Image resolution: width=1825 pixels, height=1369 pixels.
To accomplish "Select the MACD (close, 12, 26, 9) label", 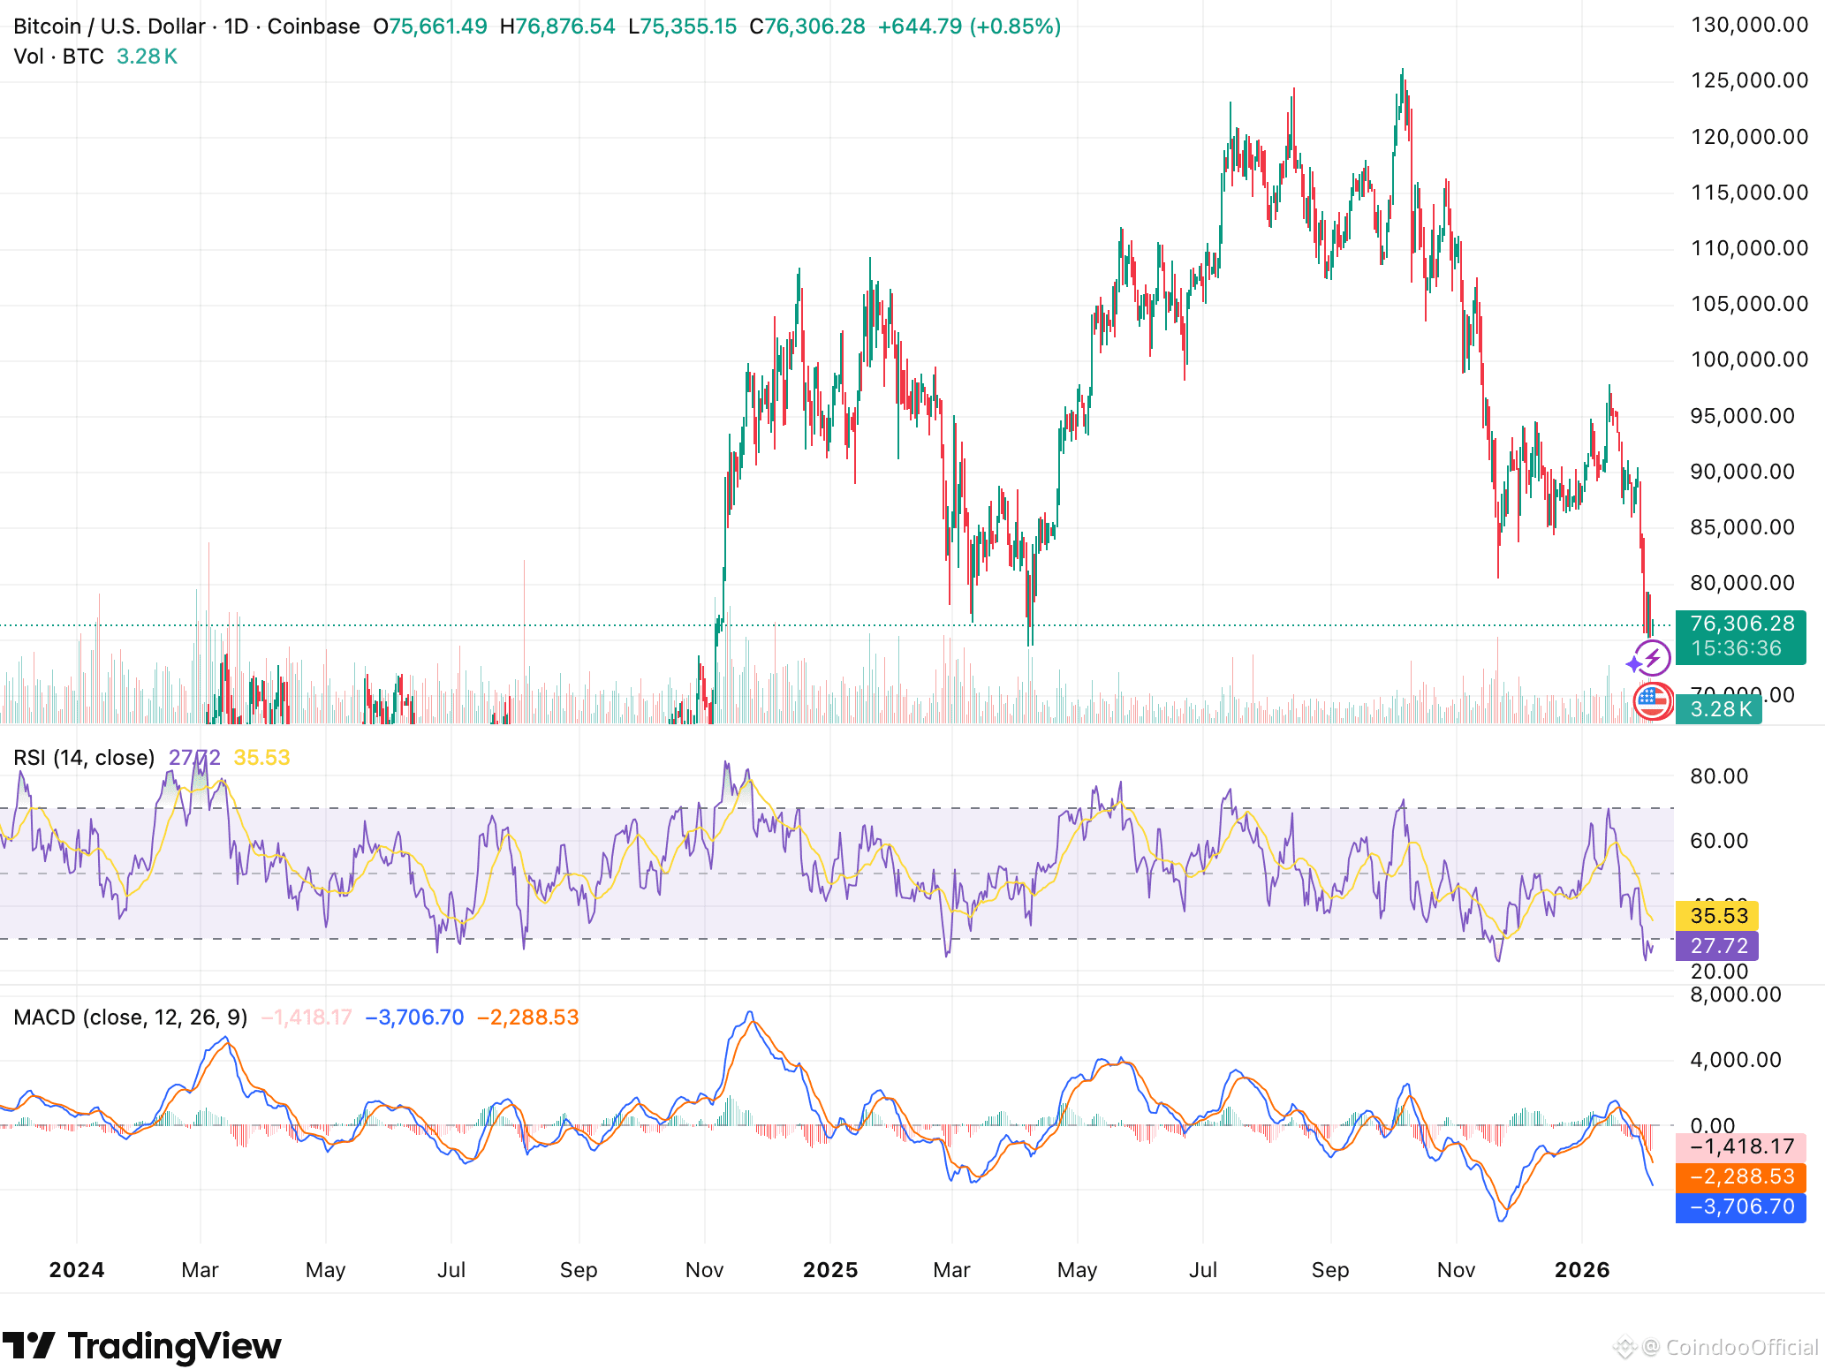I will 131,1017.
